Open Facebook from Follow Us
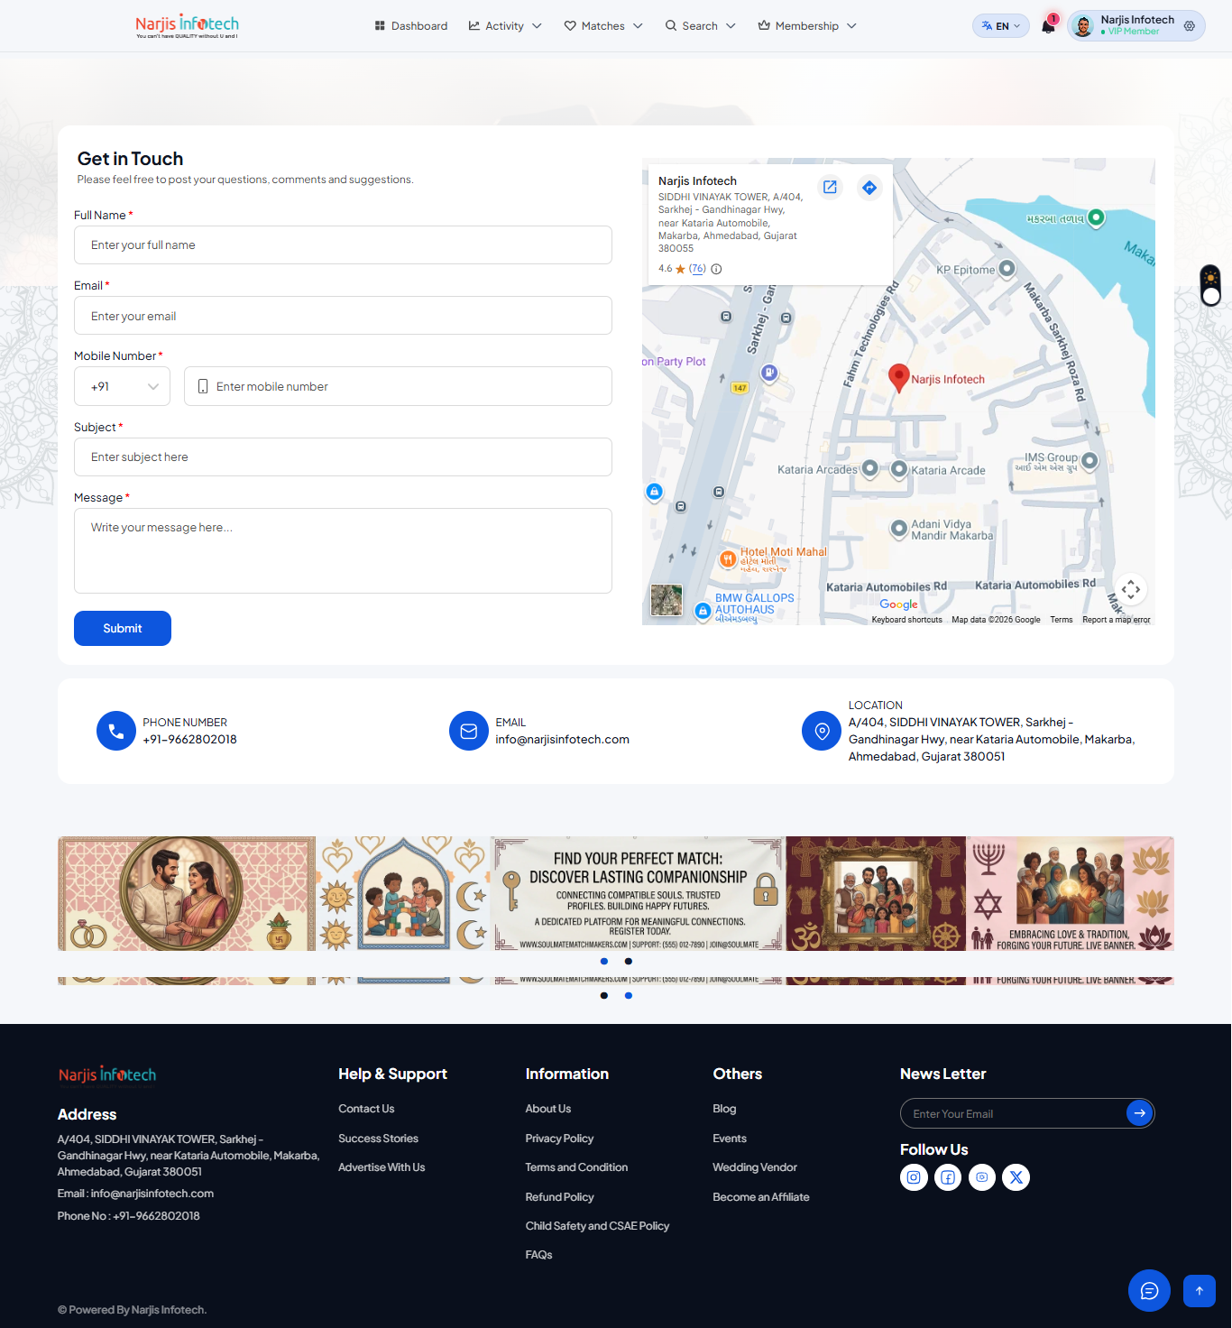This screenshot has width=1232, height=1328. click(x=948, y=1177)
